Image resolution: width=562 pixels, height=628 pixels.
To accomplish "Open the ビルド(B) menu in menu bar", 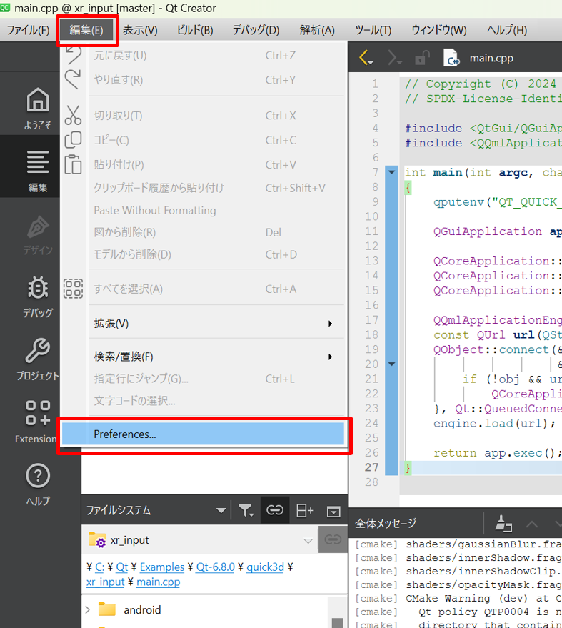I will tap(194, 30).
